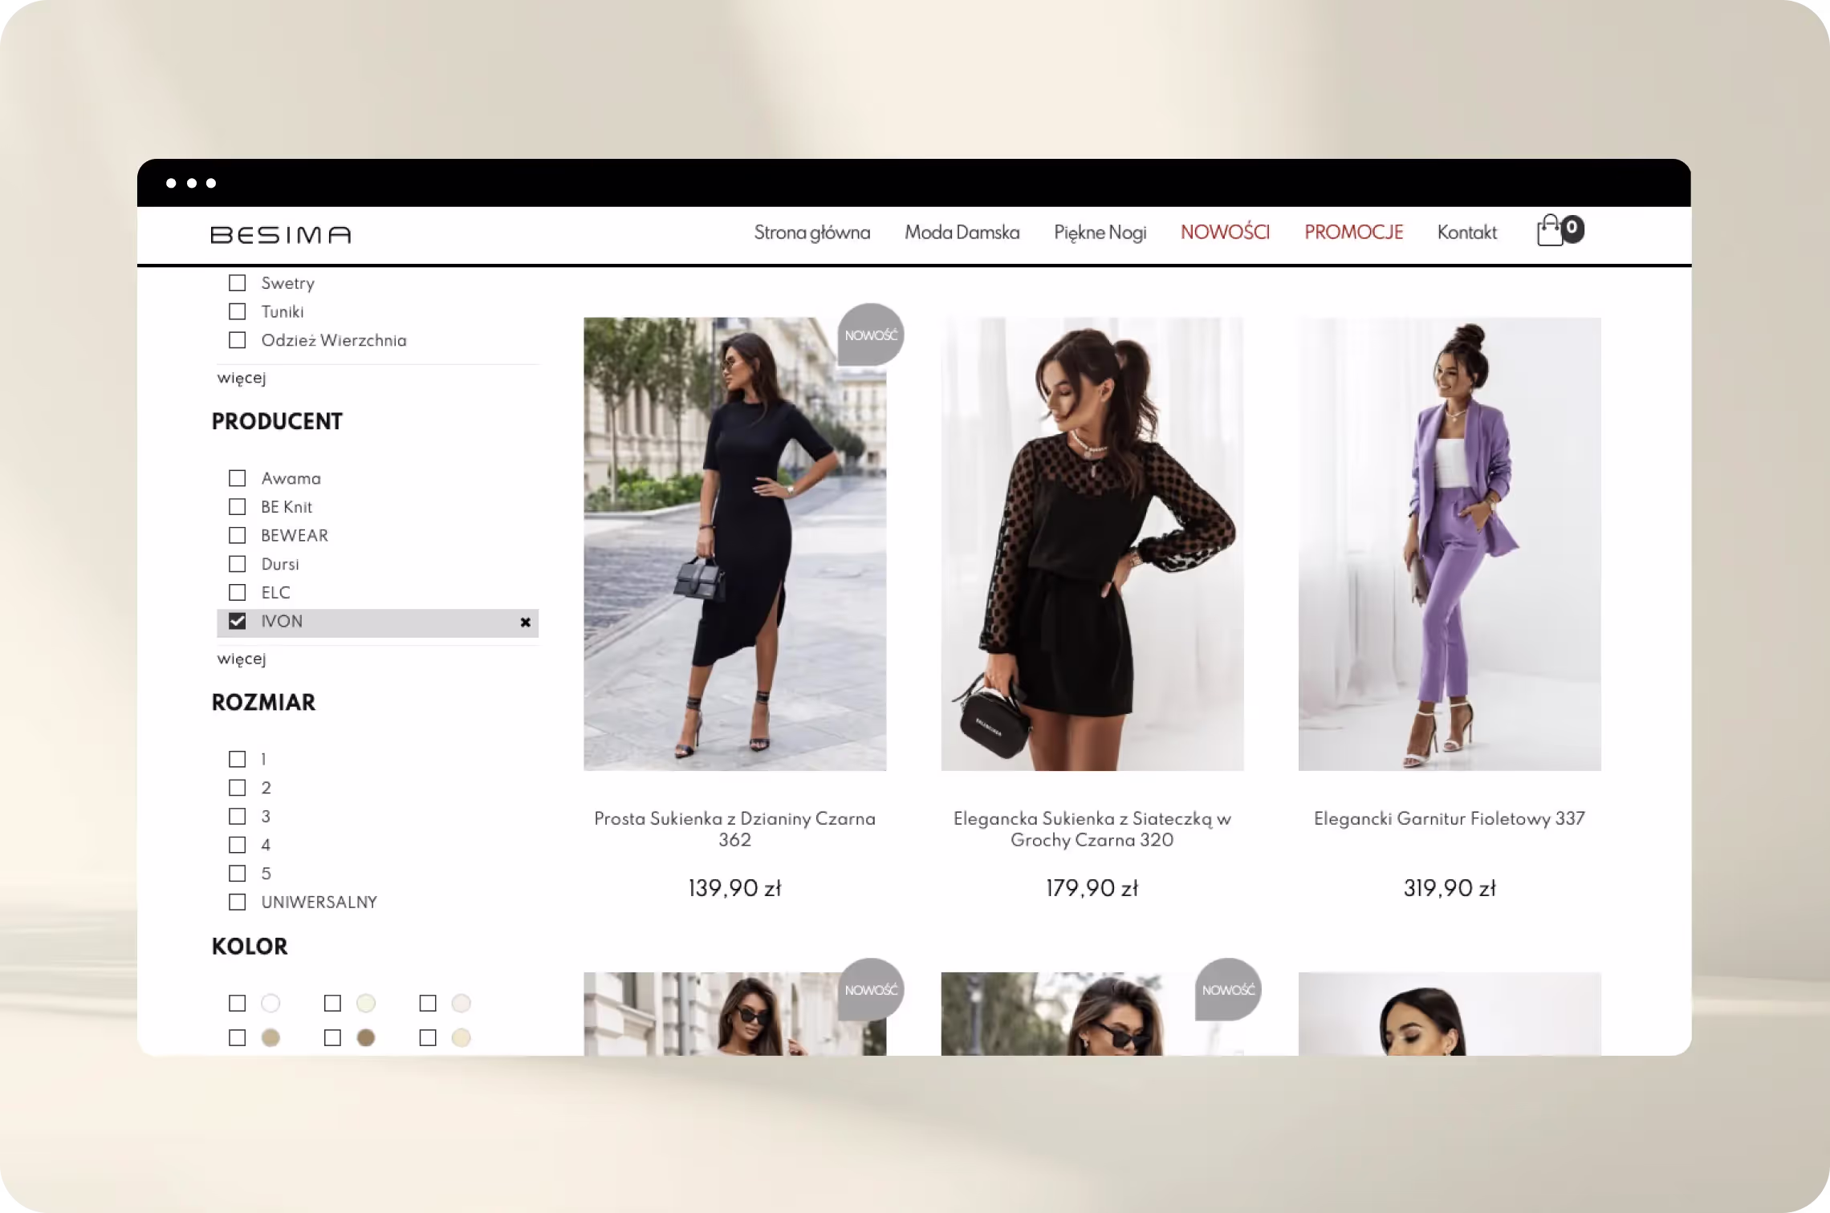
Task: Open Elegancka Sukienka z Siateczką product photo
Action: (1092, 544)
